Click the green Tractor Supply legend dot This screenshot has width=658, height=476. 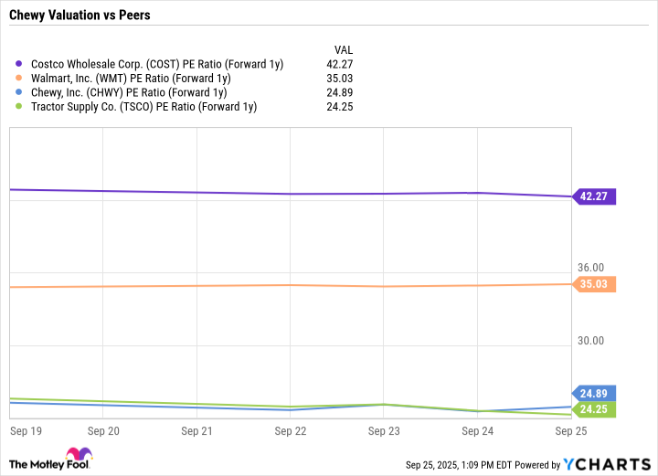pos(20,107)
